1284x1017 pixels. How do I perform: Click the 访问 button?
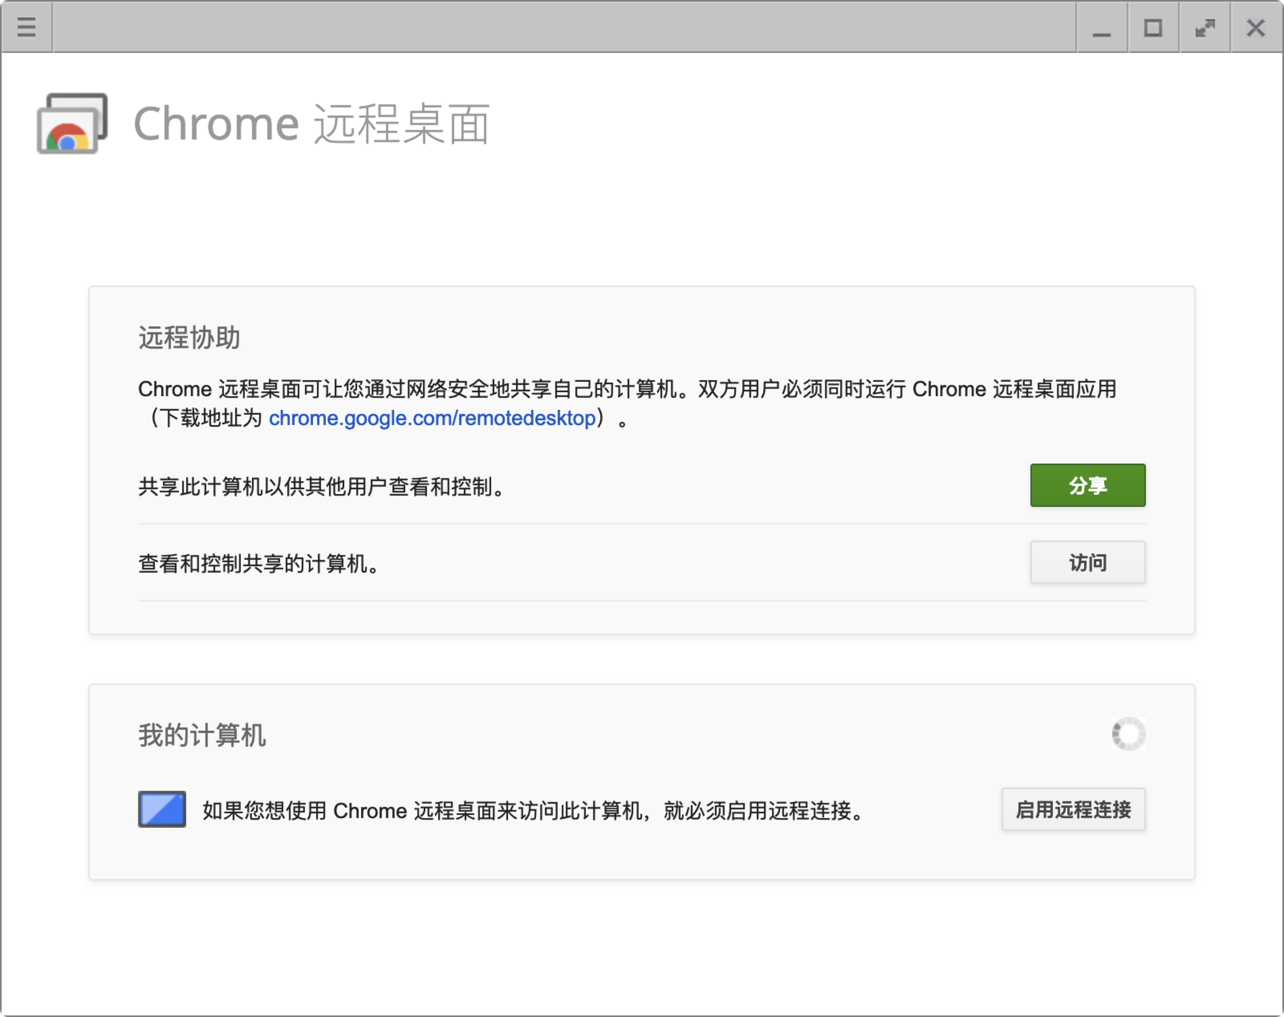point(1087,562)
